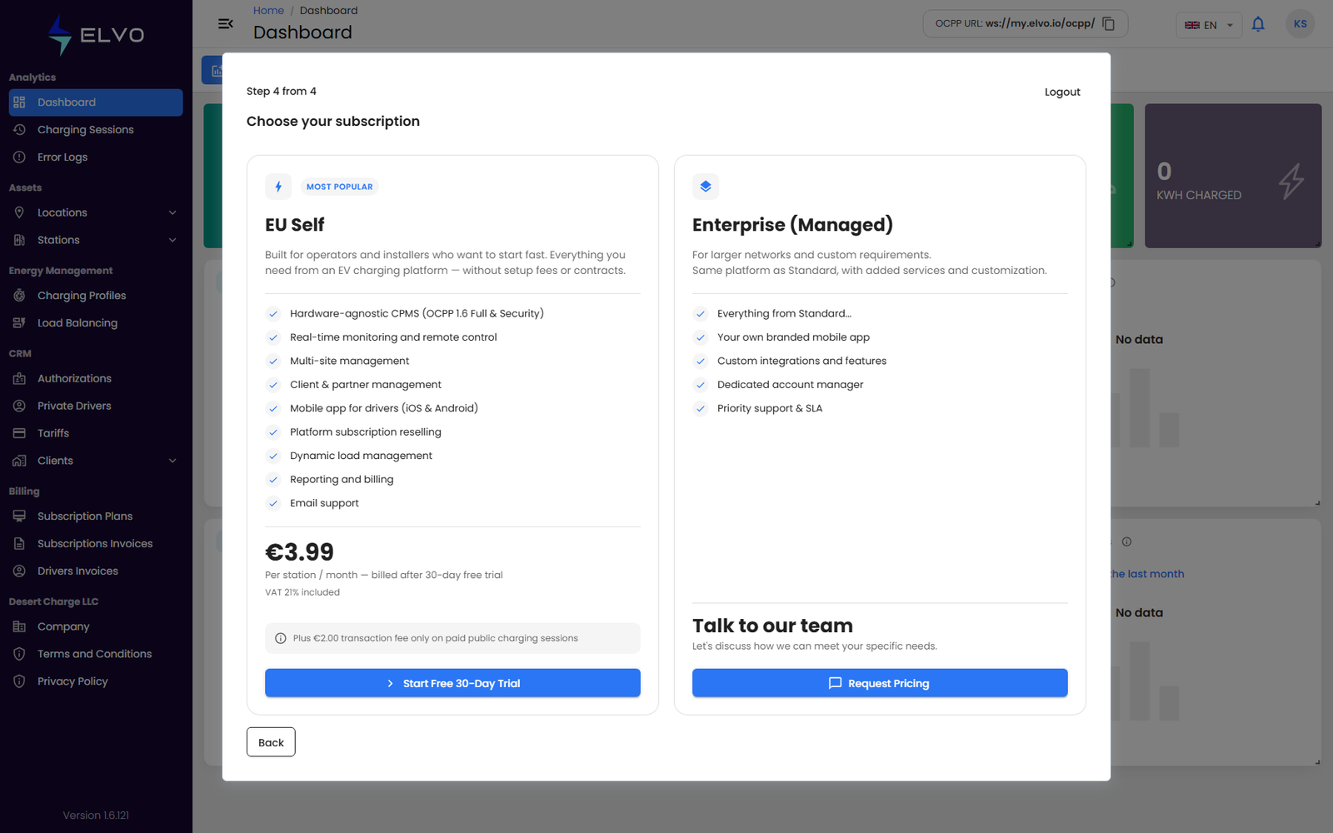Open the KS user avatar menu
This screenshot has height=833, width=1333.
[1300, 24]
